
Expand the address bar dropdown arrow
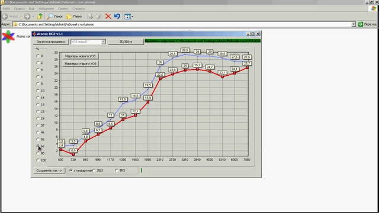coord(354,24)
